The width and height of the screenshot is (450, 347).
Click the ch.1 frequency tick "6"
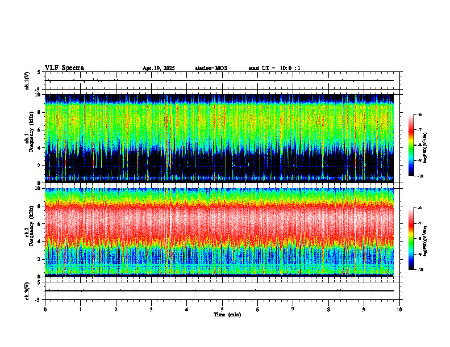click(40, 130)
